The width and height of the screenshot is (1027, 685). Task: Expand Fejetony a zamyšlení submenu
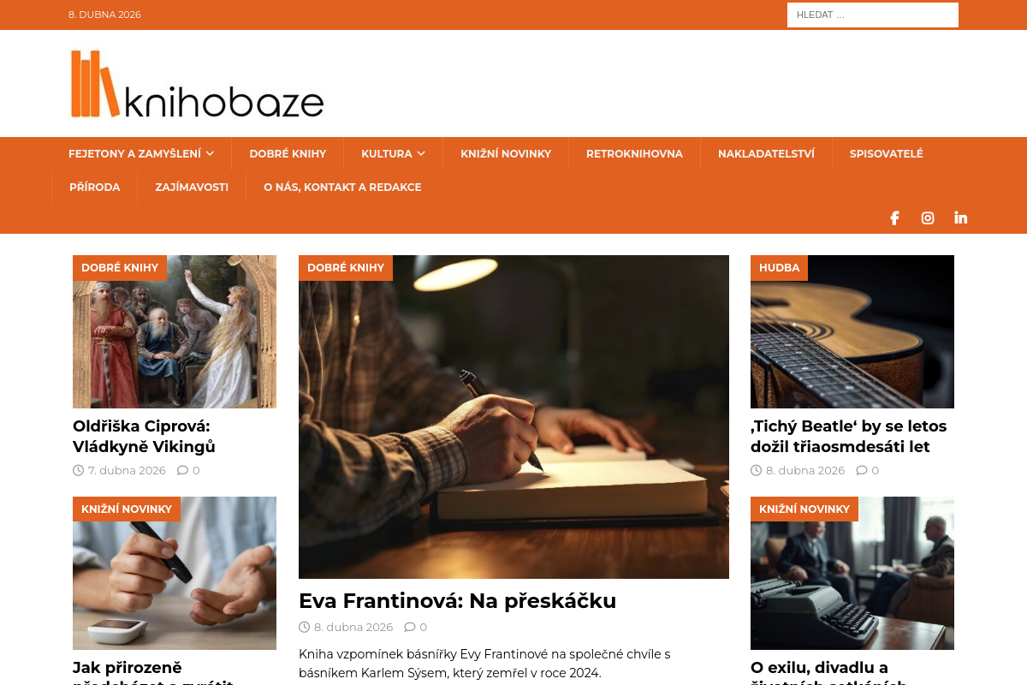coord(210,154)
